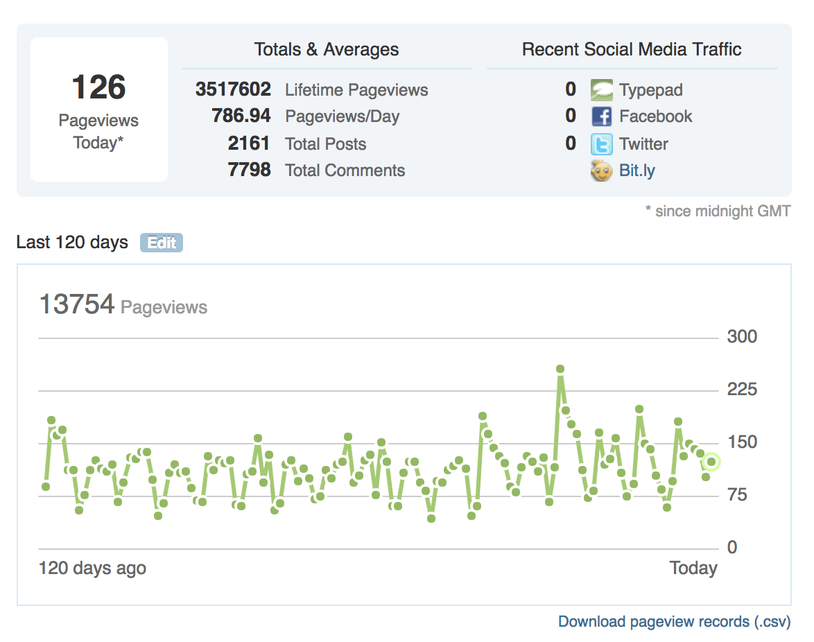Click the 126 Pageviews Today box

pos(99,110)
